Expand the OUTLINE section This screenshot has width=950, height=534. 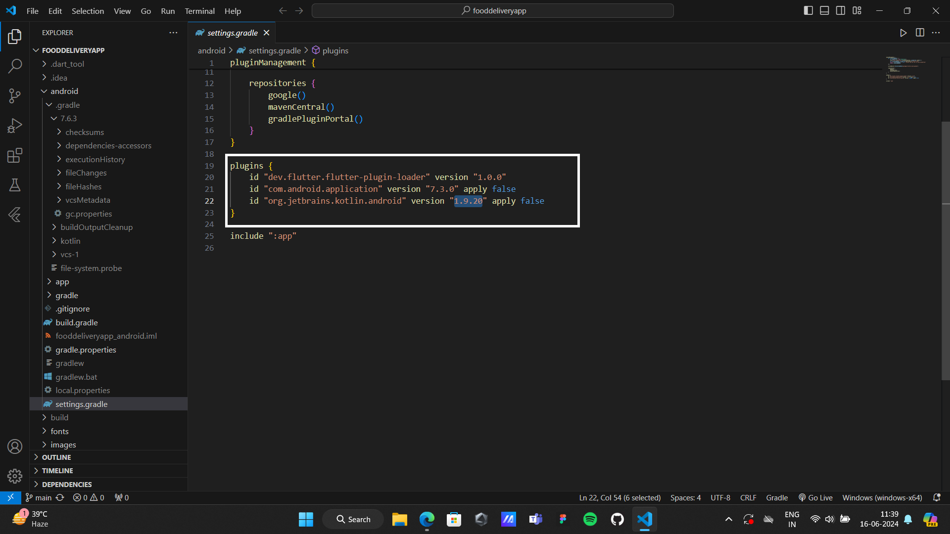[56, 457]
